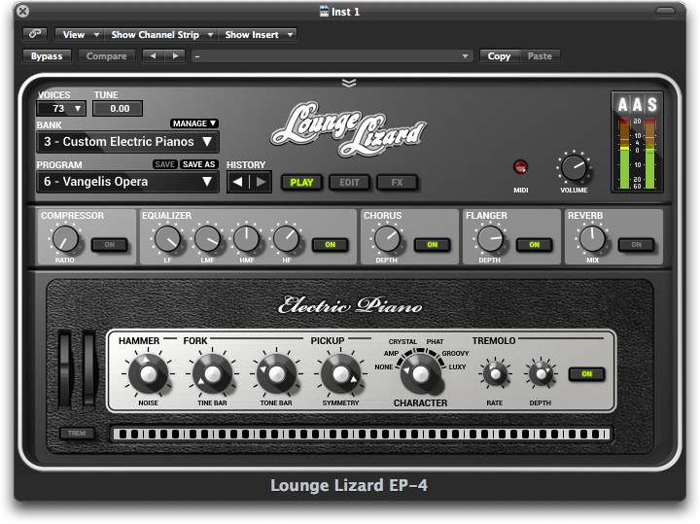Click the red MIDI indicator light
700x524 pixels.
click(x=520, y=167)
